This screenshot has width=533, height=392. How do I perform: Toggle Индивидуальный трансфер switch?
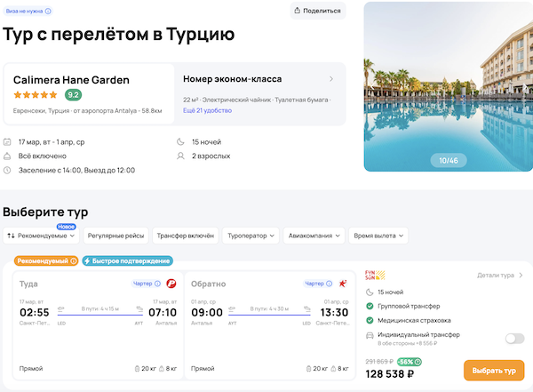pyautogui.click(x=513, y=338)
